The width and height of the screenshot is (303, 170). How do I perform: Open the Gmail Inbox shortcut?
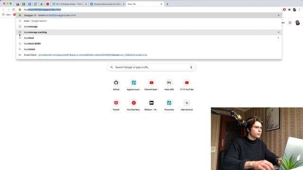point(169,85)
